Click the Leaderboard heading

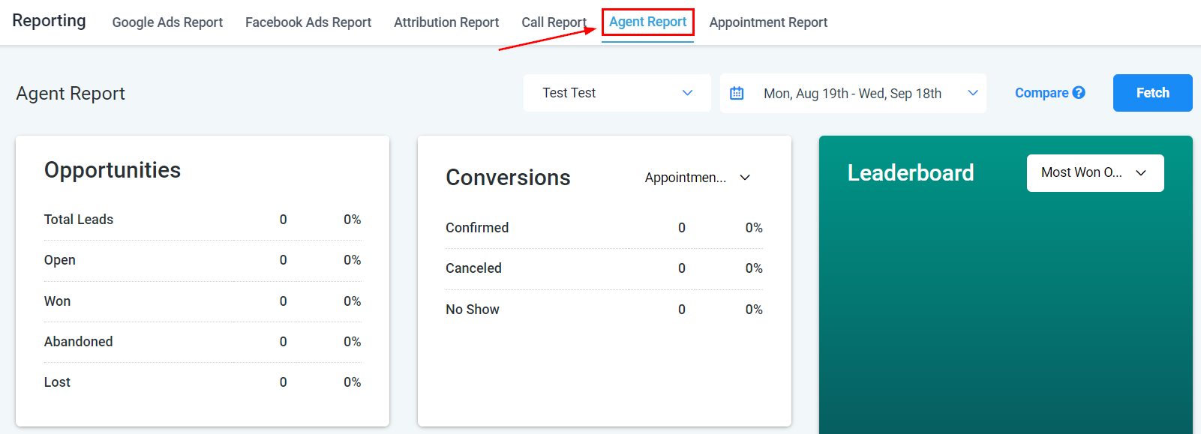[911, 173]
